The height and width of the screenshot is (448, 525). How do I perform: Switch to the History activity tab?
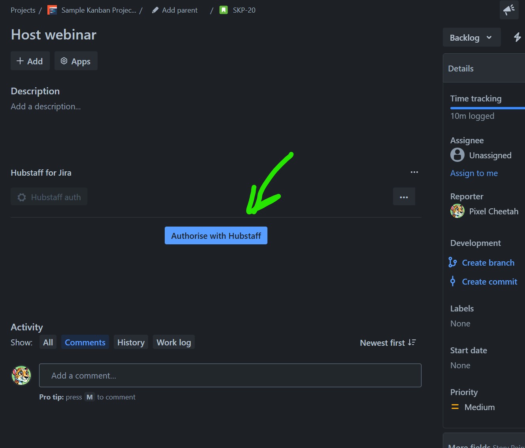(x=131, y=342)
